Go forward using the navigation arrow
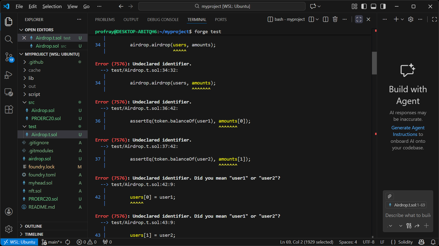Image resolution: width=439 pixels, height=246 pixels. tap(131, 6)
